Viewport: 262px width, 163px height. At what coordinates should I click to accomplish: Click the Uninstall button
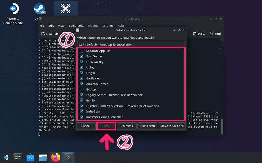click(x=127, y=126)
